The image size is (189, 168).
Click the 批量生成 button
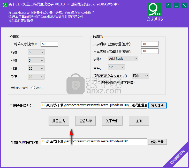pos(59,121)
